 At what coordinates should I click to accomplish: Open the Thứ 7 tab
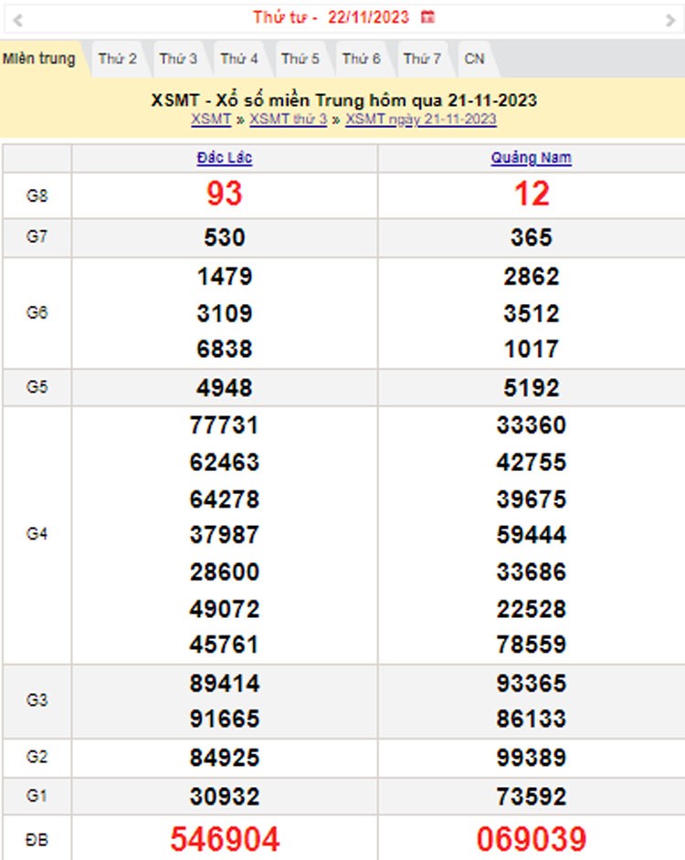click(422, 59)
